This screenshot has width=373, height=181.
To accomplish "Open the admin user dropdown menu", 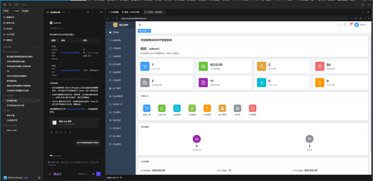I will pos(361,25).
